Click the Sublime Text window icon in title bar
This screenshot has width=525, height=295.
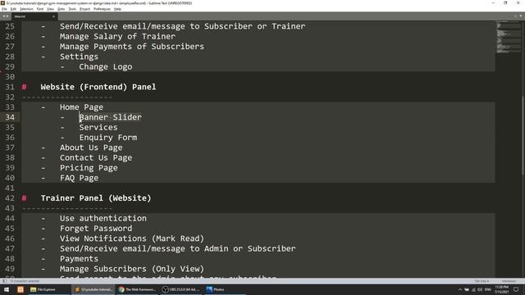point(3,3)
